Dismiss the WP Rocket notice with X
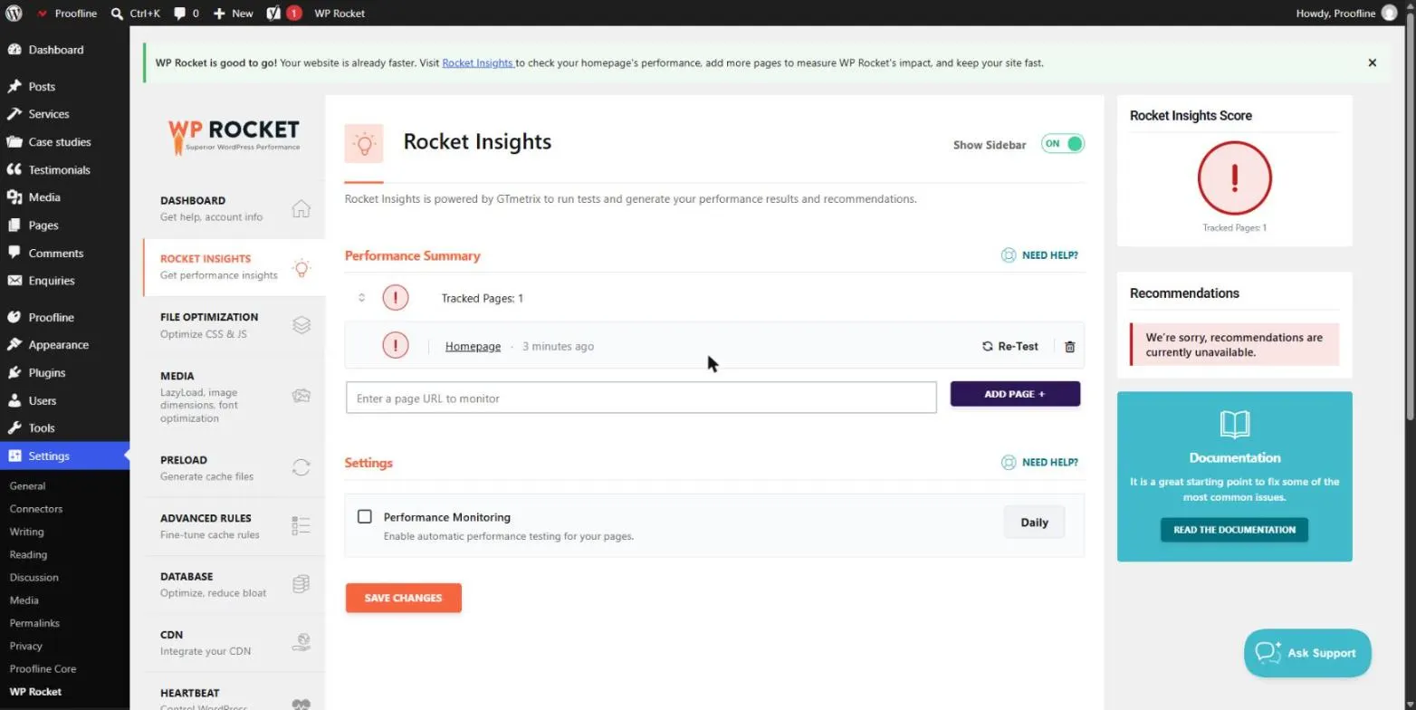 click(1372, 62)
